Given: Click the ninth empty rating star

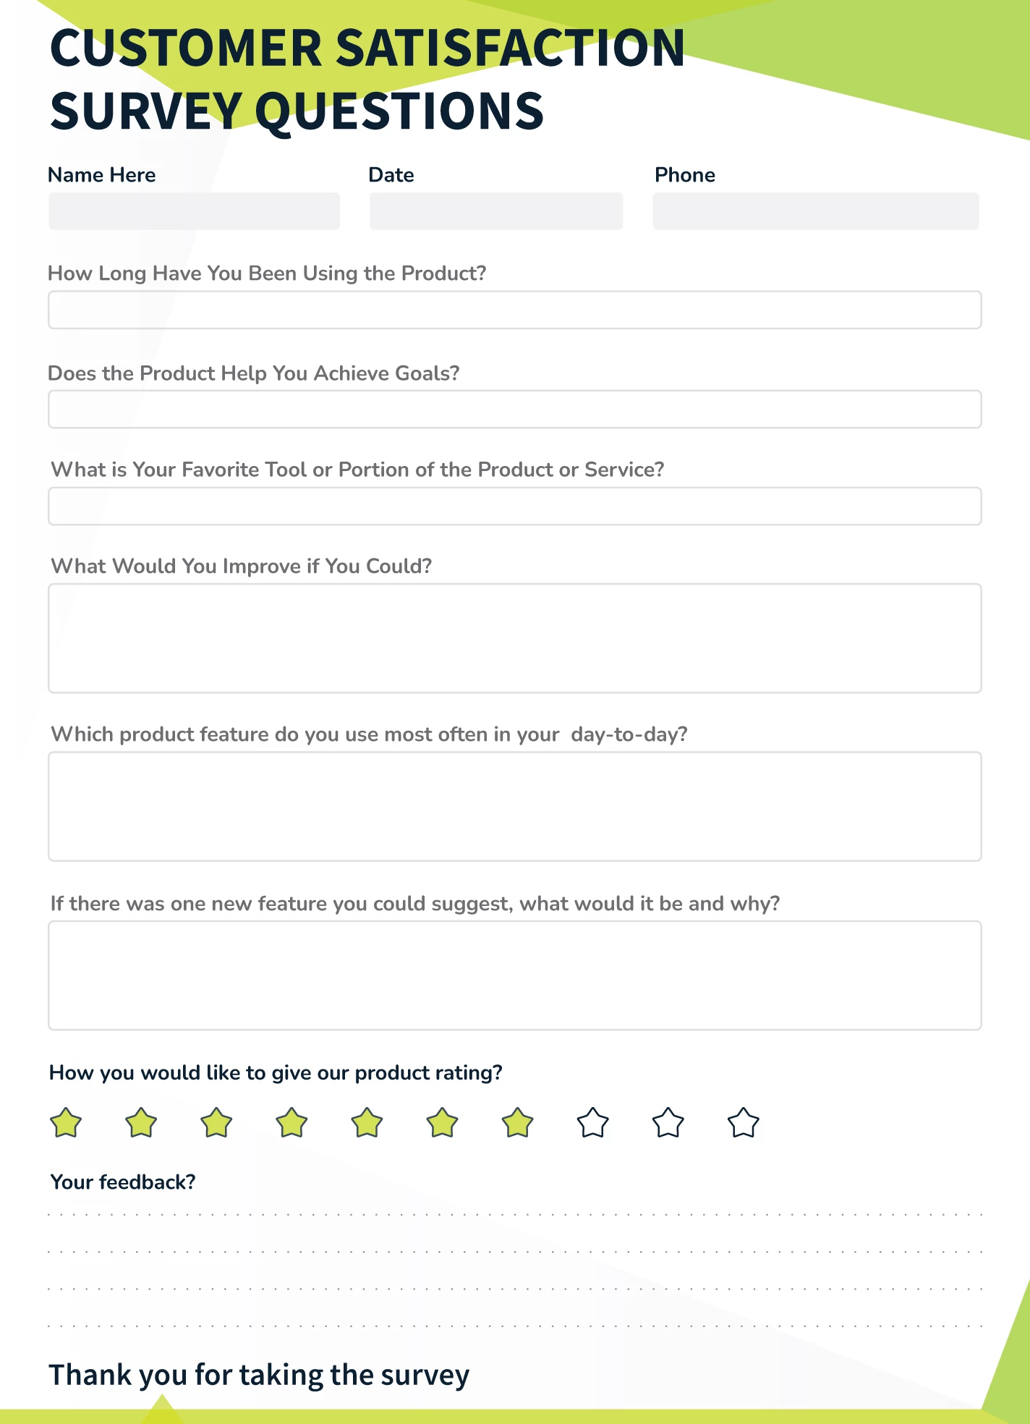Looking at the screenshot, I should (x=668, y=1124).
